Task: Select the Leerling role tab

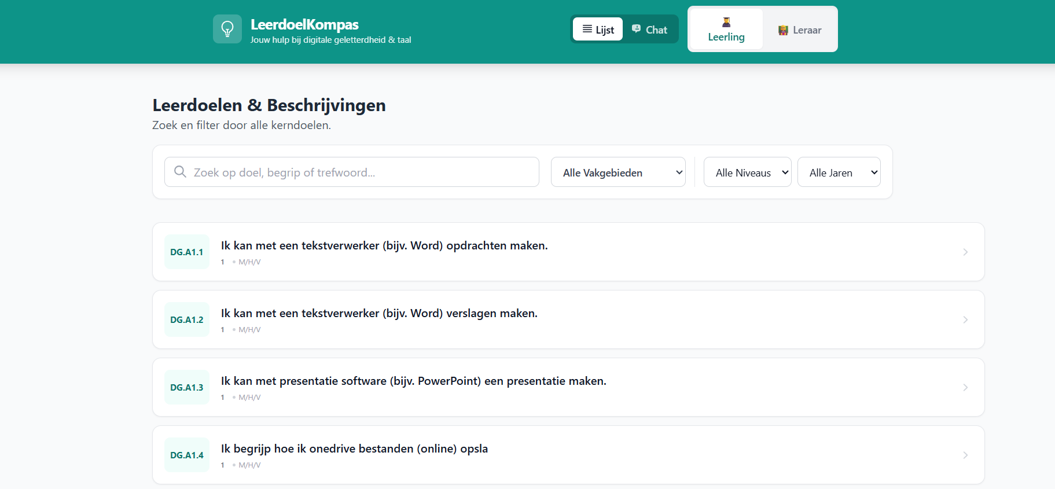Action: pos(726,30)
